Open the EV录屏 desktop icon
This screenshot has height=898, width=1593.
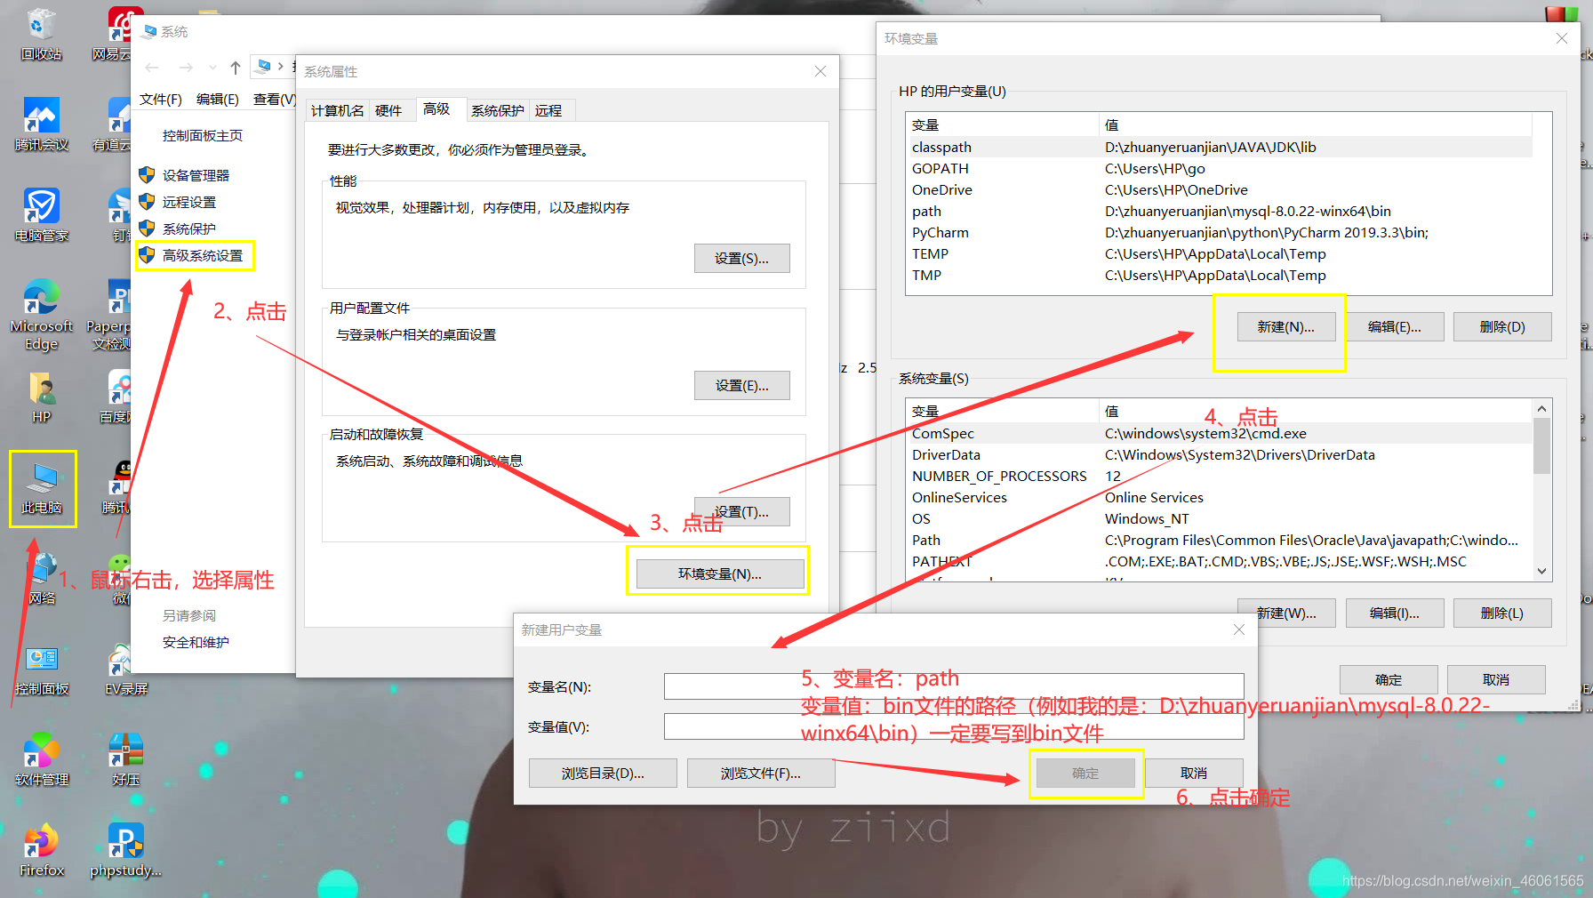[x=125, y=669]
